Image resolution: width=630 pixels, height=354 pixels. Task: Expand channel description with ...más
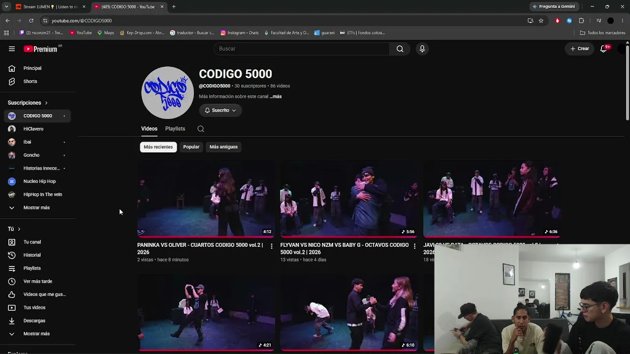tap(276, 96)
